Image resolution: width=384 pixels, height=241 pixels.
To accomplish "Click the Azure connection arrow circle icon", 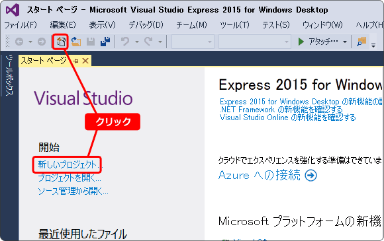I will click(311, 176).
